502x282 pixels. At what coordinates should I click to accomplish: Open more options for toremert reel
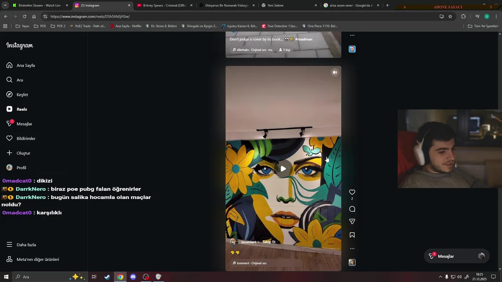(352, 249)
